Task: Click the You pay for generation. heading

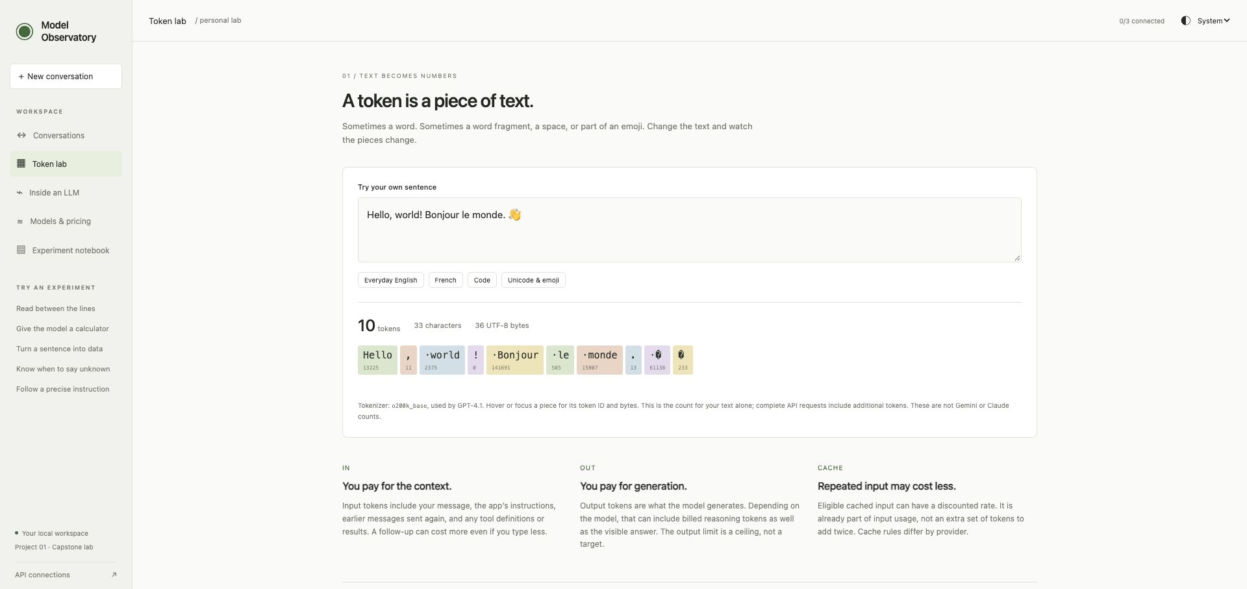Action: point(633,486)
